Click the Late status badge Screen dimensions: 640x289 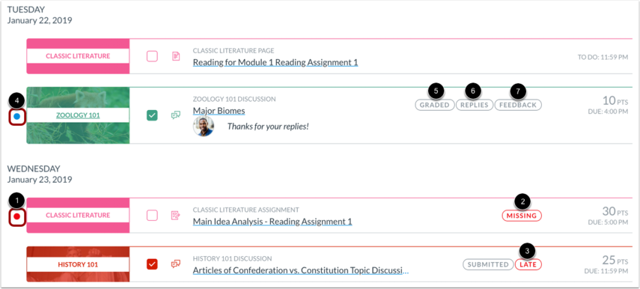click(x=528, y=264)
